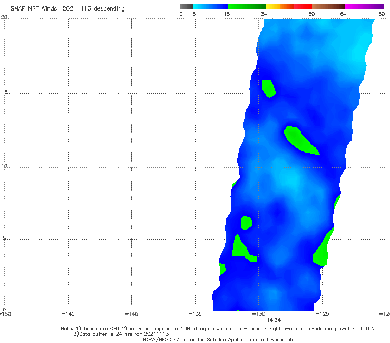390x343 pixels.
Task: Click the small green patch near 6N
Action: click(x=247, y=223)
